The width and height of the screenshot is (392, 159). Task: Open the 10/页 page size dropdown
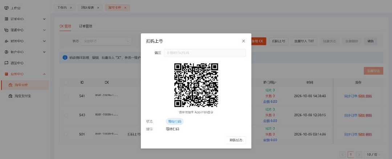coord(373,155)
